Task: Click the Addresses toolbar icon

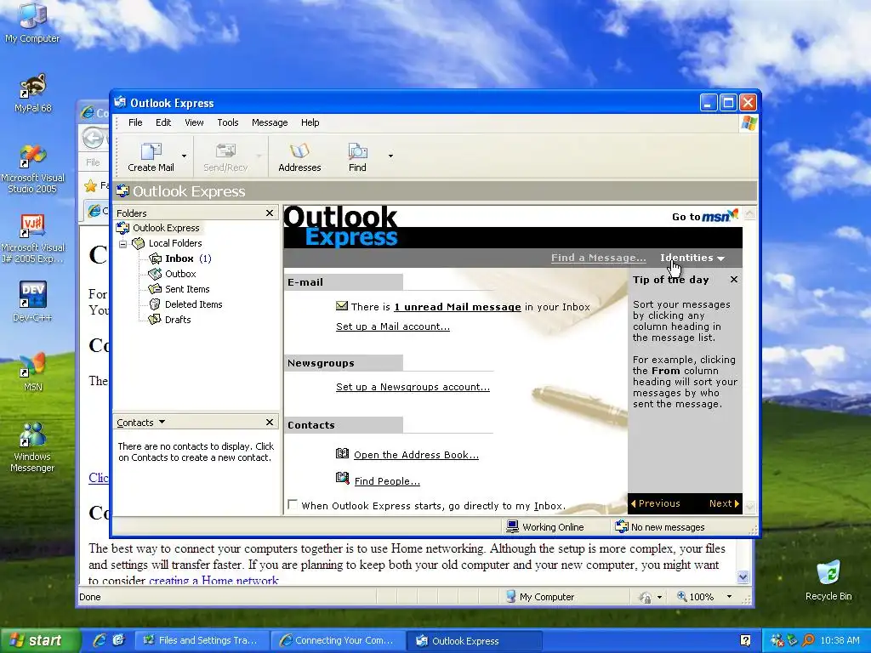Action: [x=299, y=157]
